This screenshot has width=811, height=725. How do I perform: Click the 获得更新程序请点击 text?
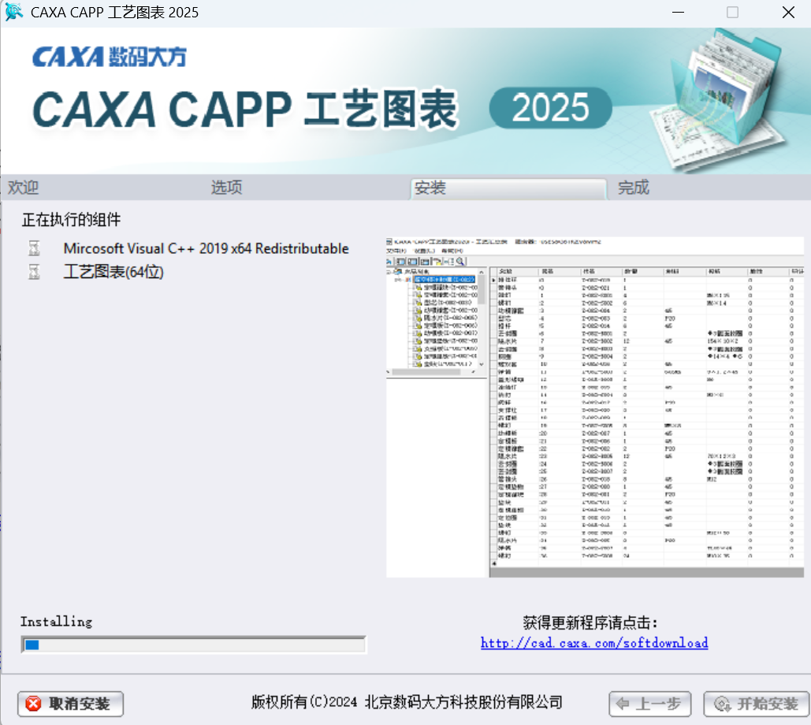pyautogui.click(x=590, y=623)
